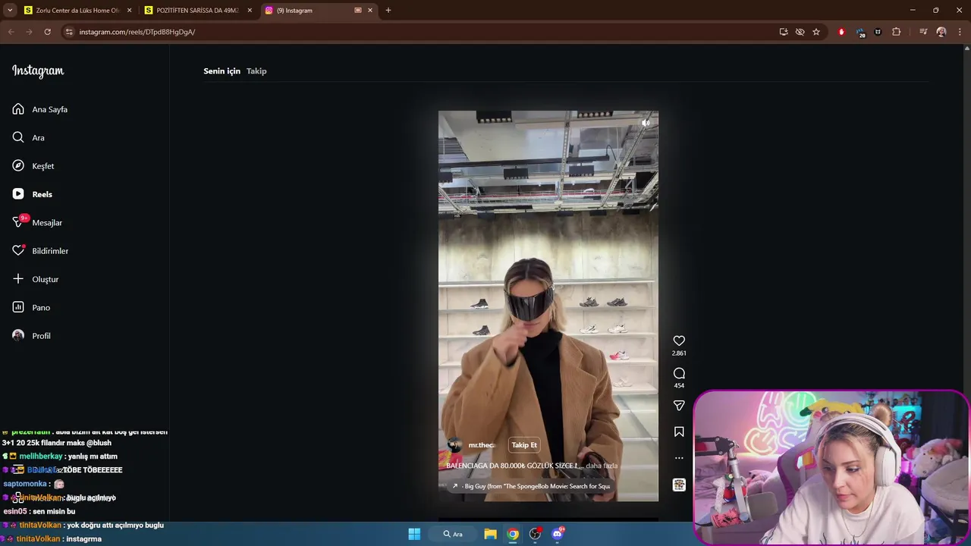Go forward in the browser

pos(29,32)
